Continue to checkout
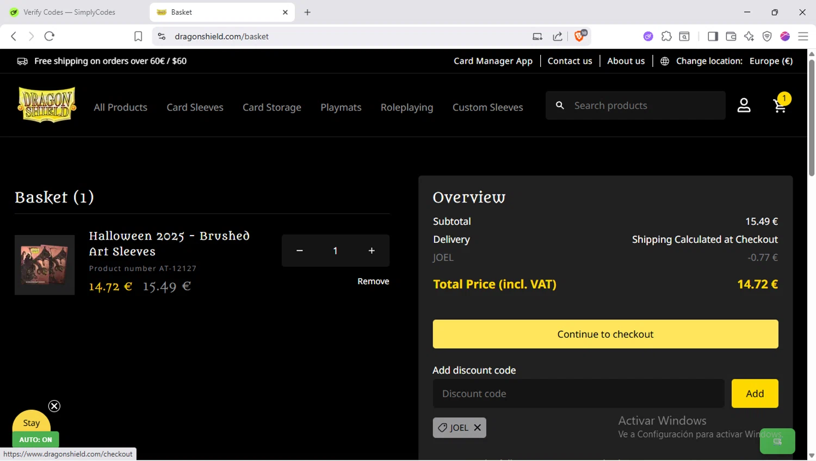Image resolution: width=816 pixels, height=461 pixels. [x=605, y=334]
